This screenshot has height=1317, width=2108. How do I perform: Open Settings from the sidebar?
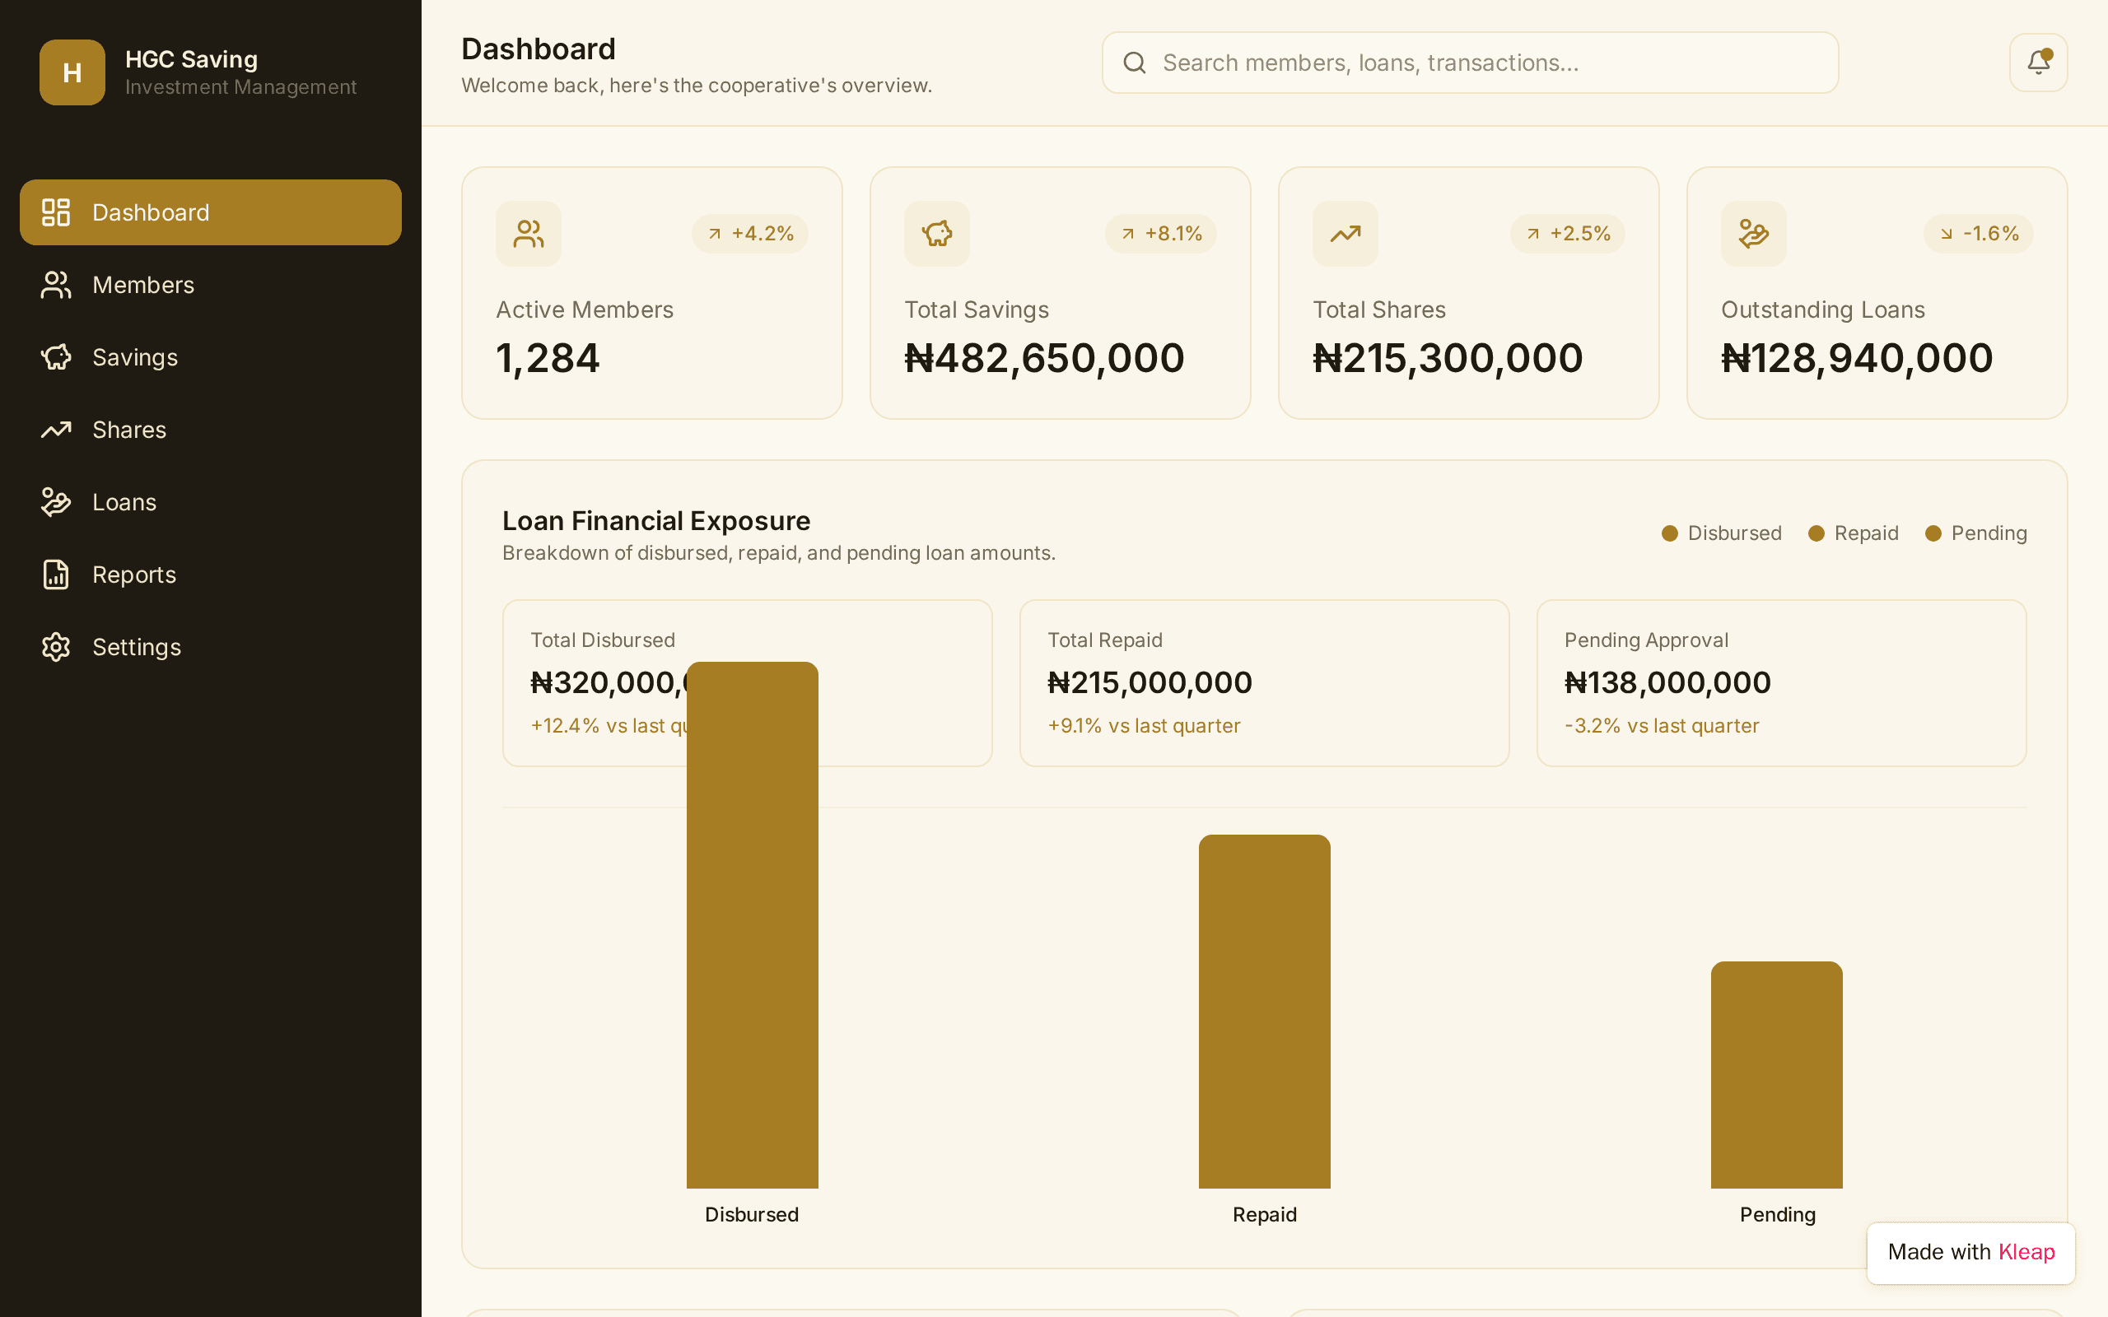[210, 647]
